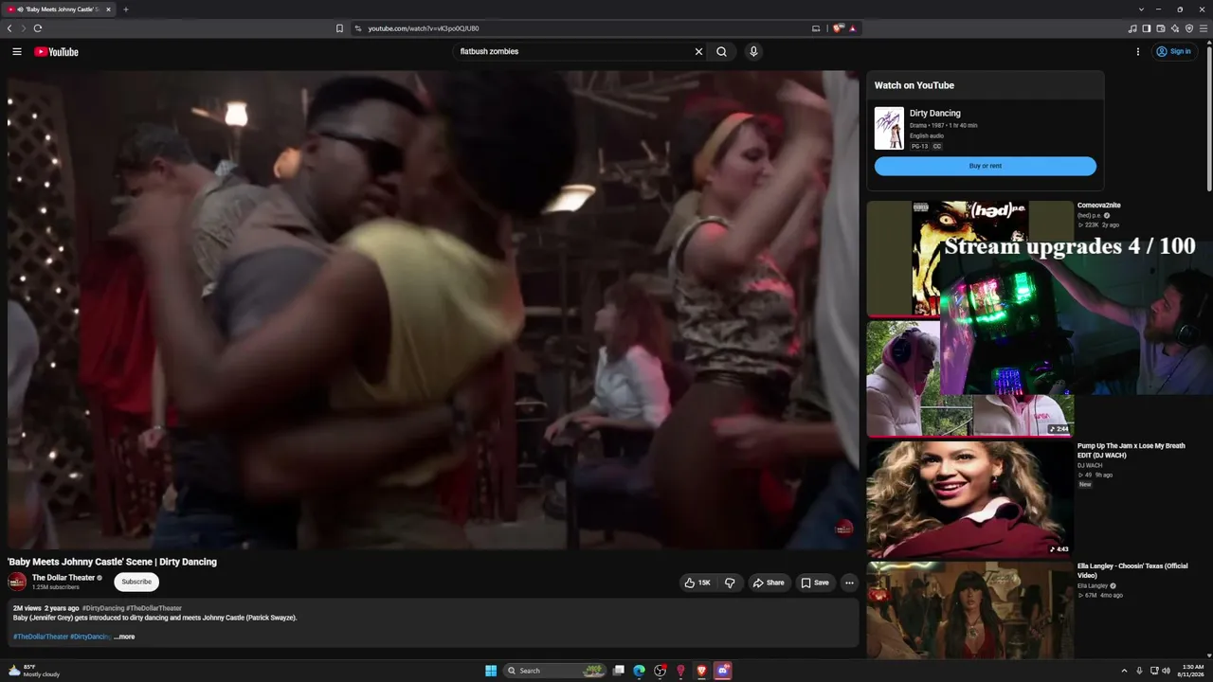Screen dimensions: 1213x682
Task: Bookmark this page in the browser
Action: [x=339, y=28]
